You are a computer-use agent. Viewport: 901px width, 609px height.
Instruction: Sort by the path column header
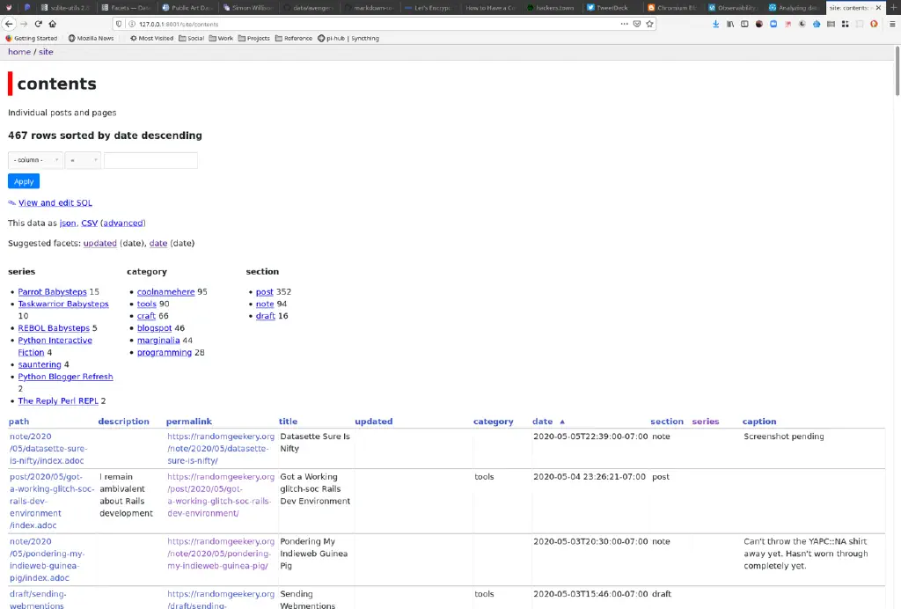point(19,422)
